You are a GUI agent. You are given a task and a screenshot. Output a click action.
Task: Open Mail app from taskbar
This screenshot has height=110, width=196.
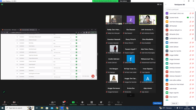(52, 108)
